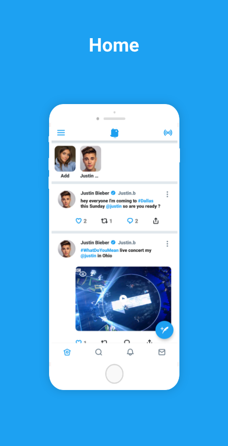
Task: Open comments on the Dallas tweet
Action: click(130, 221)
